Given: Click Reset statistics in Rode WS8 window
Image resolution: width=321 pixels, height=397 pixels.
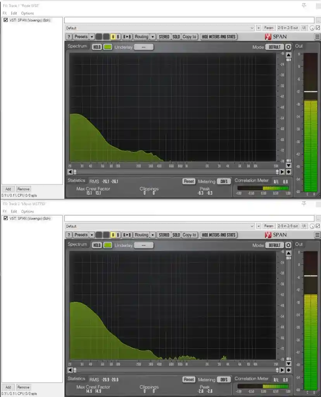Looking at the screenshot, I should [188, 181].
